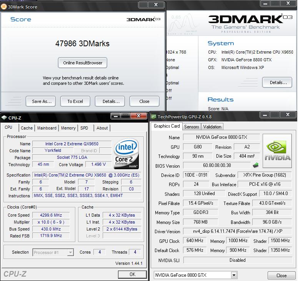Click the Intel Core 2 Extreme logo
Screen dimensions: 298x281
coord(126,153)
